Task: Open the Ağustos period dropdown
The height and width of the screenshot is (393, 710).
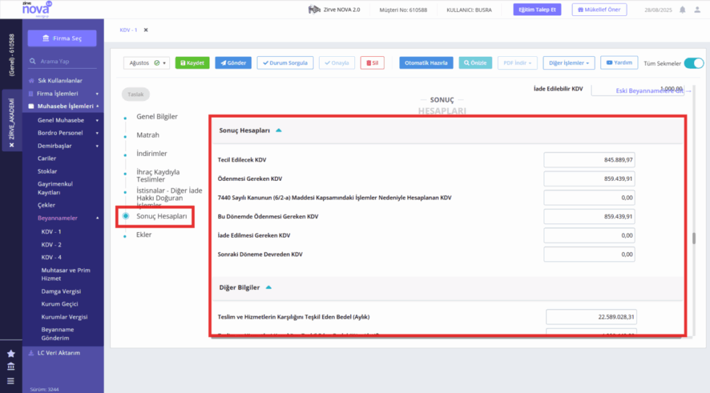Action: [147, 63]
